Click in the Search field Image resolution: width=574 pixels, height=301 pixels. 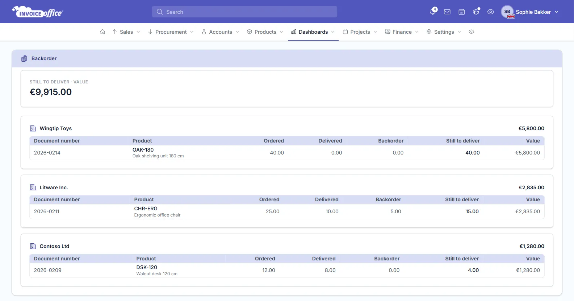[x=244, y=12]
